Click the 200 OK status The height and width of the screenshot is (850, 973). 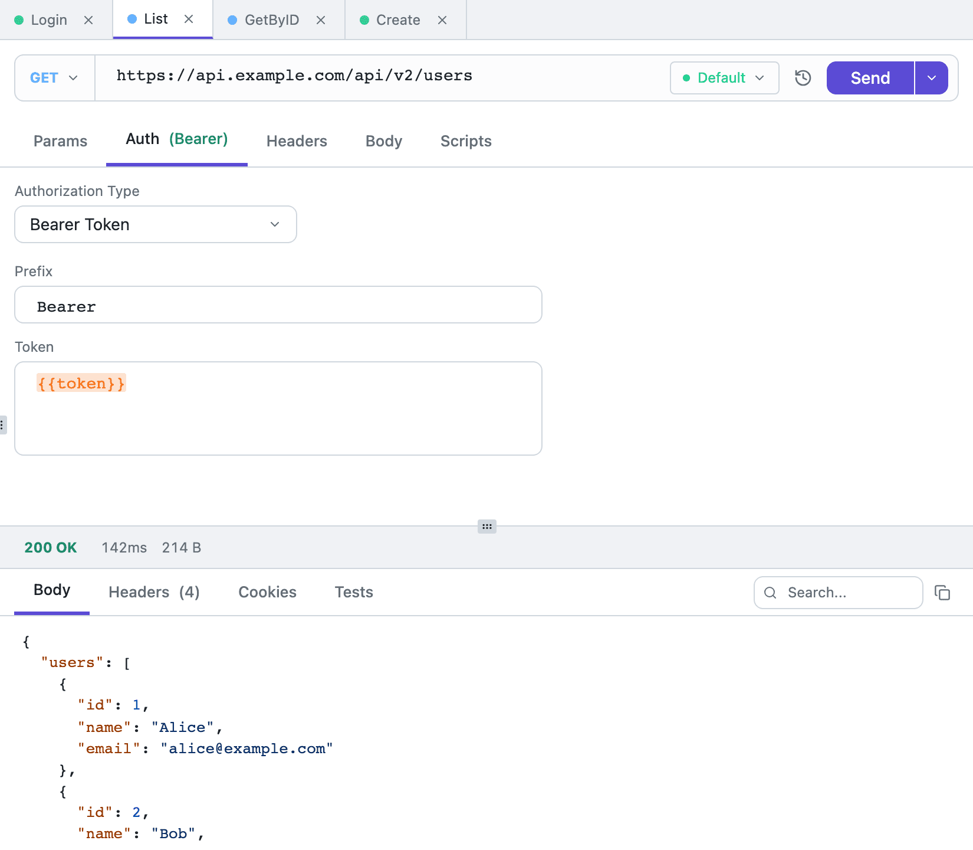point(51,548)
